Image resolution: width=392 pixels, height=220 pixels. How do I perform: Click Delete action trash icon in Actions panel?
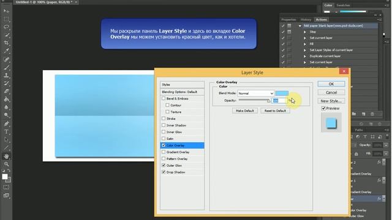click(372, 114)
